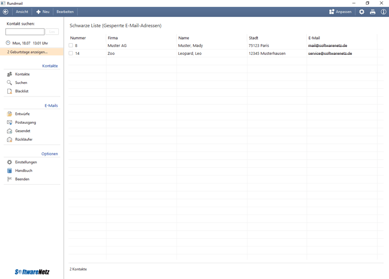This screenshot has width=389, height=279.
Task: Open Kontakte in the sidebar
Action: tap(22, 74)
